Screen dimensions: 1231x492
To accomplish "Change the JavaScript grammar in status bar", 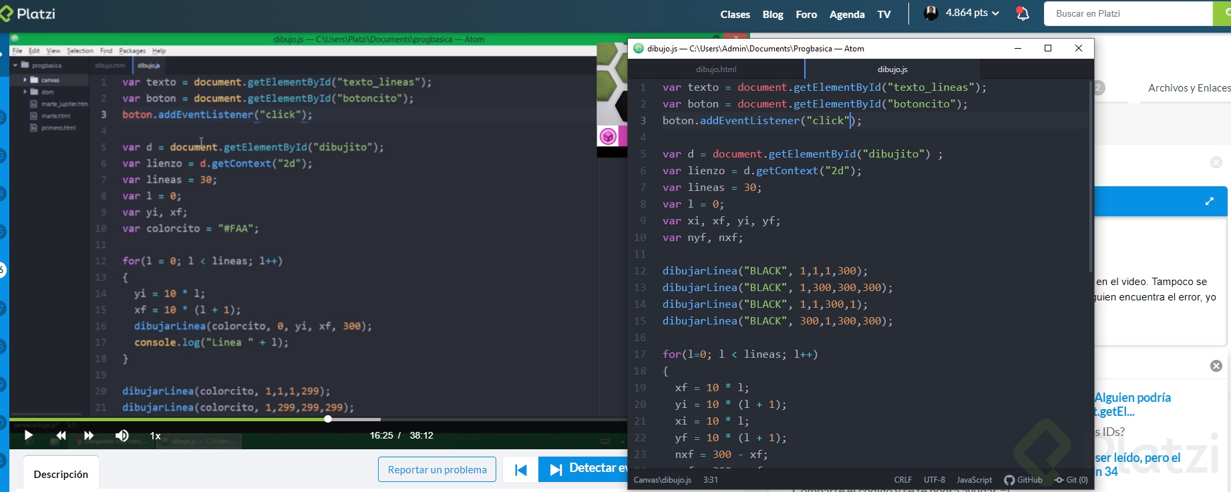I will point(975,479).
